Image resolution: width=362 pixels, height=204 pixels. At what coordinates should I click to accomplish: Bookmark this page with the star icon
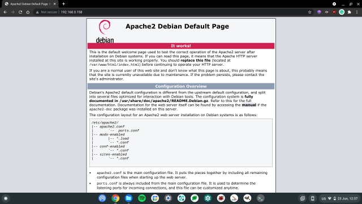[309, 12]
